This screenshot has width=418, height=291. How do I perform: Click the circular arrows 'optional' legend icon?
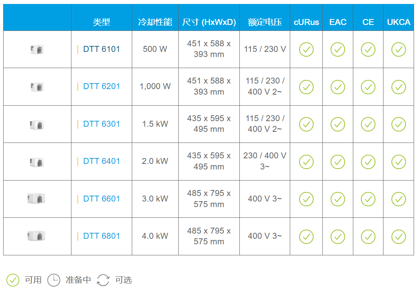103,280
